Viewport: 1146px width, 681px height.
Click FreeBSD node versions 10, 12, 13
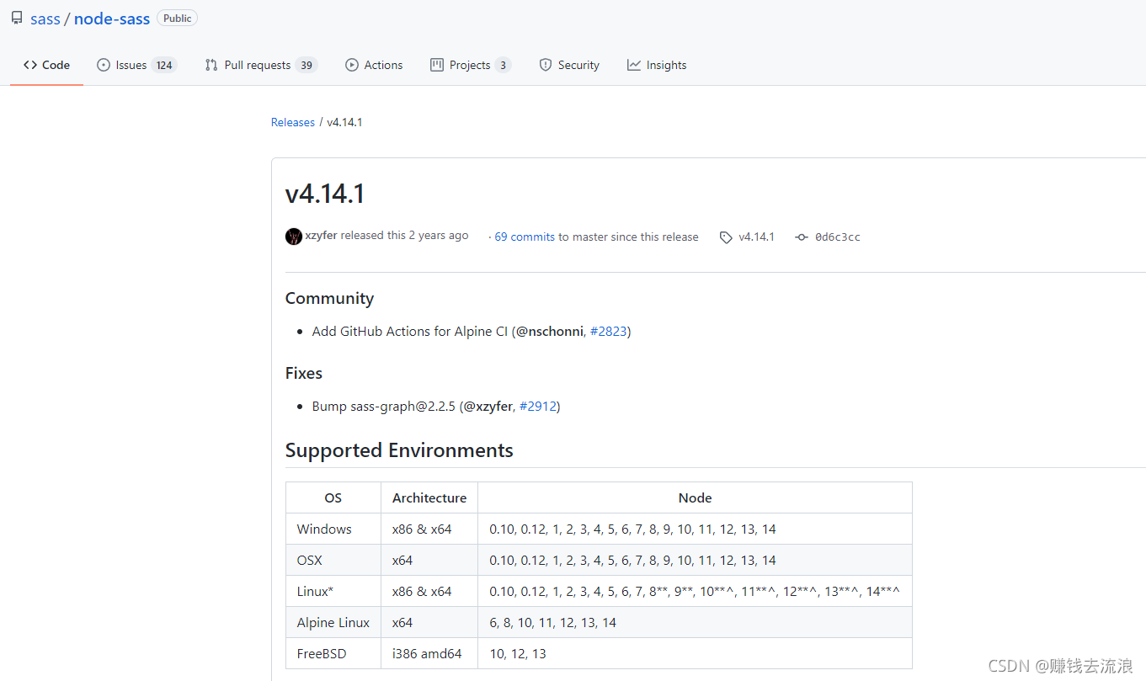click(x=696, y=654)
